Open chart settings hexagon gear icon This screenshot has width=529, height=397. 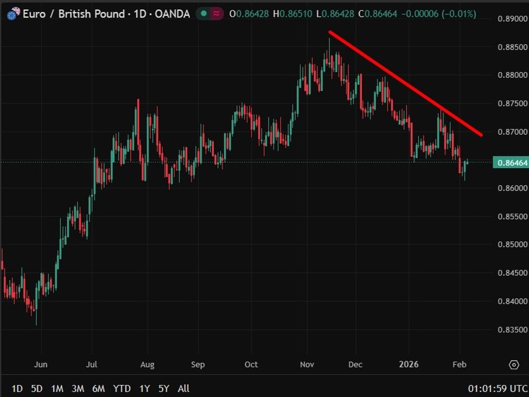point(513,364)
